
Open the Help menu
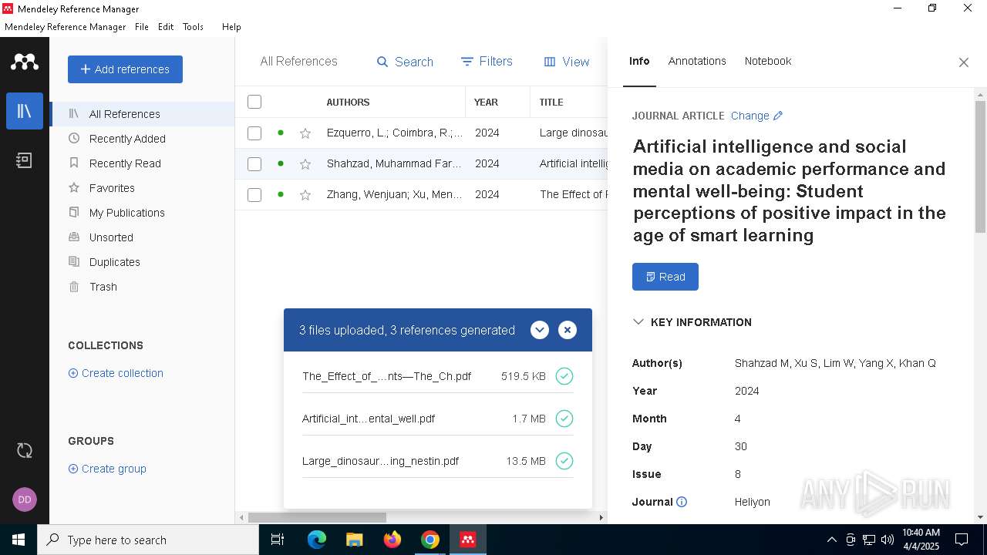[231, 27]
